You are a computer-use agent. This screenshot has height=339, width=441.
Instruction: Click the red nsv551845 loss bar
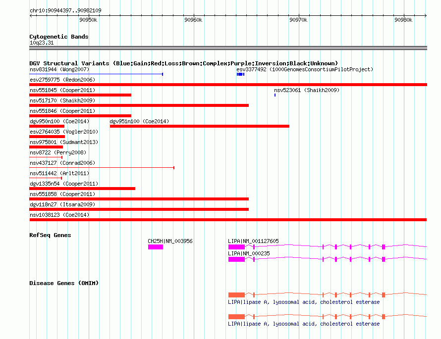point(80,95)
